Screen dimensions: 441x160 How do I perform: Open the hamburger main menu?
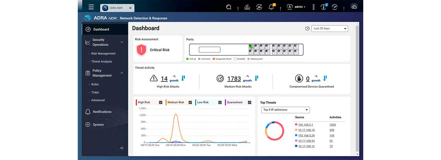click(x=91, y=7)
